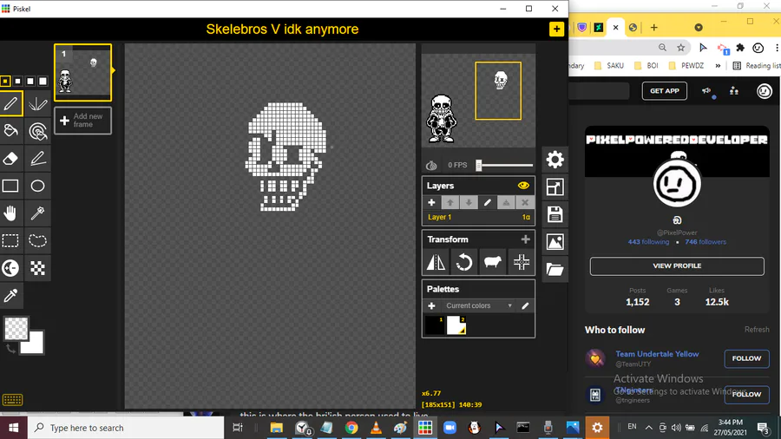The image size is (781, 439).
Task: Select the Shape selection wand tool
Action: (x=38, y=213)
